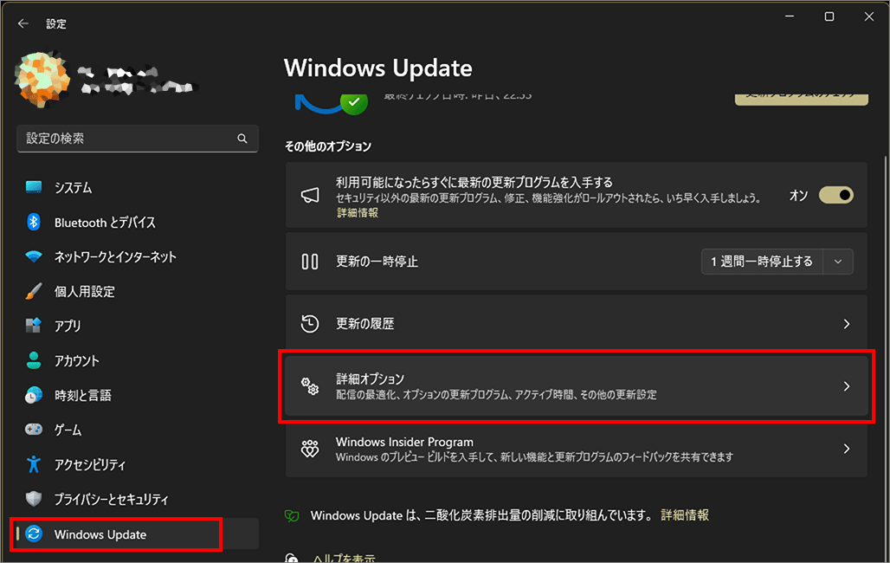Go back with the arrow icon
The height and width of the screenshot is (563, 890).
tap(23, 23)
